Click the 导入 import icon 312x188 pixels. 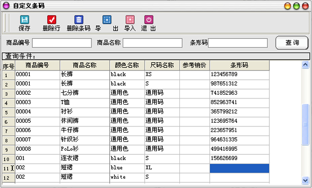tap(130, 20)
